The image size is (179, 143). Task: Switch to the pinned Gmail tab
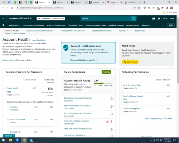pos(4,2)
